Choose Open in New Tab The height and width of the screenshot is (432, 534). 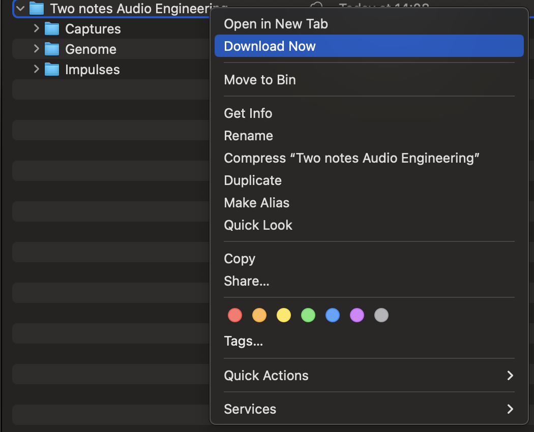[x=369, y=24]
